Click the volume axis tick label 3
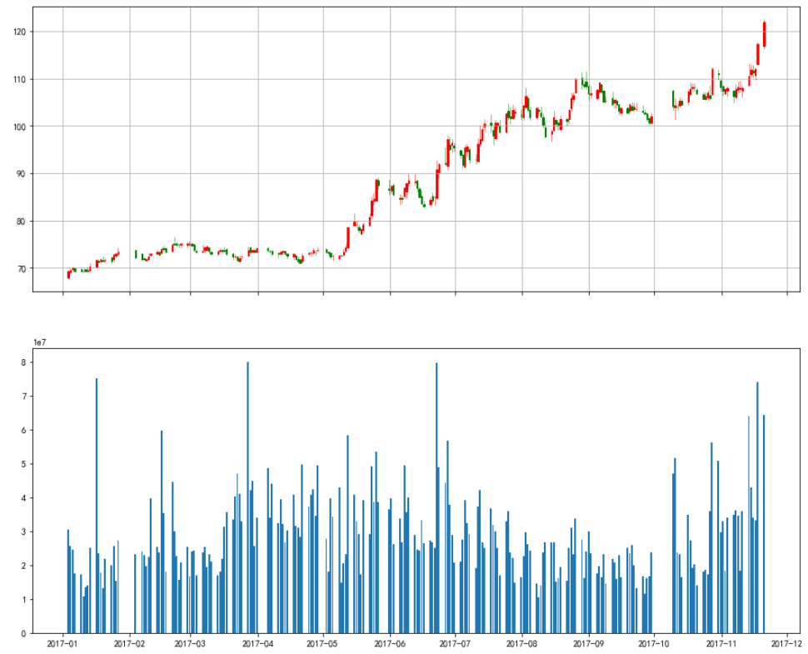This screenshot has height=654, width=808. (x=23, y=532)
